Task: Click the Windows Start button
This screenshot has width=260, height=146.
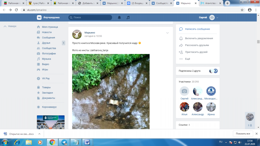Action: (5, 142)
